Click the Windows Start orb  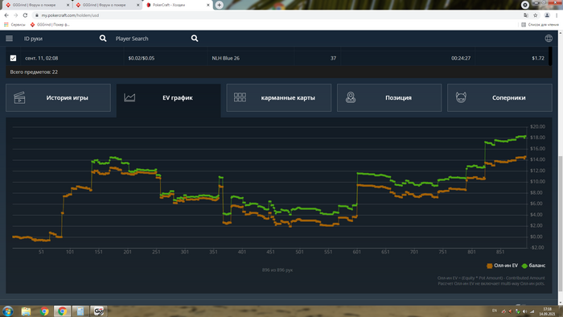[x=7, y=311]
